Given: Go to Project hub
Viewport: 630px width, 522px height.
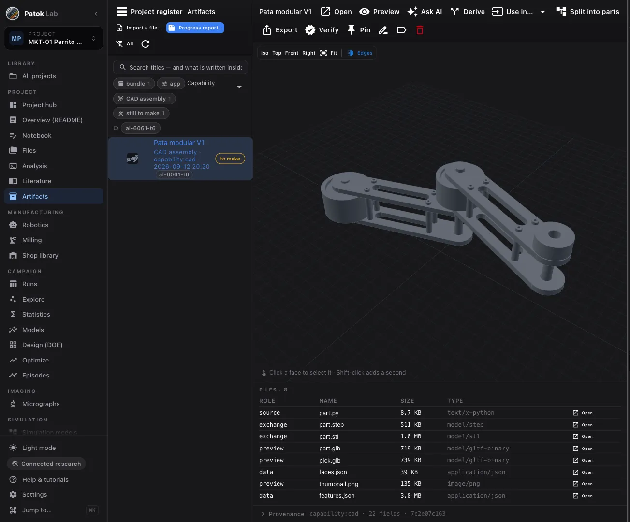Looking at the screenshot, I should point(54,105).
